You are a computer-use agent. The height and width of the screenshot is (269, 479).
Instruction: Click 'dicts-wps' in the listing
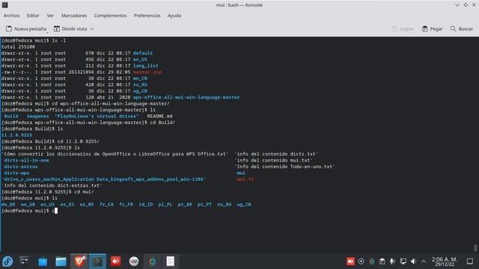pyautogui.click(x=16, y=173)
